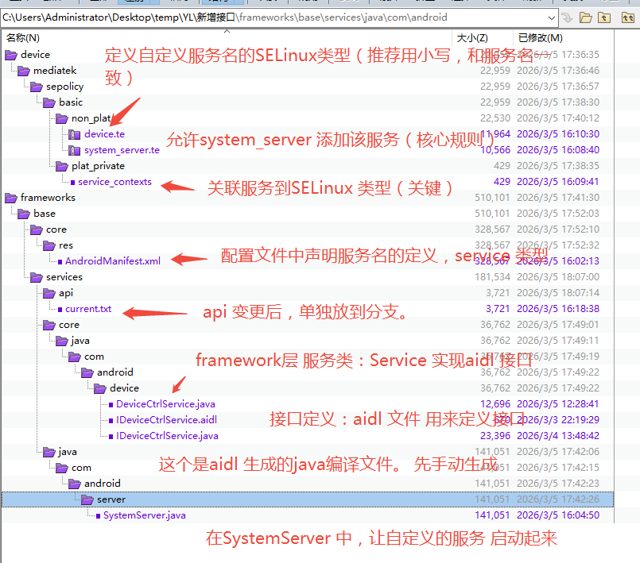Click android folder icon modified 17:42:23

click(74, 484)
